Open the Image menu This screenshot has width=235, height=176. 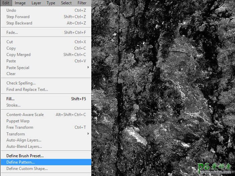coord(20,3)
